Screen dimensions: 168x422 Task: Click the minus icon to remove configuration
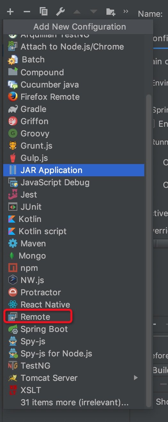coord(27,12)
